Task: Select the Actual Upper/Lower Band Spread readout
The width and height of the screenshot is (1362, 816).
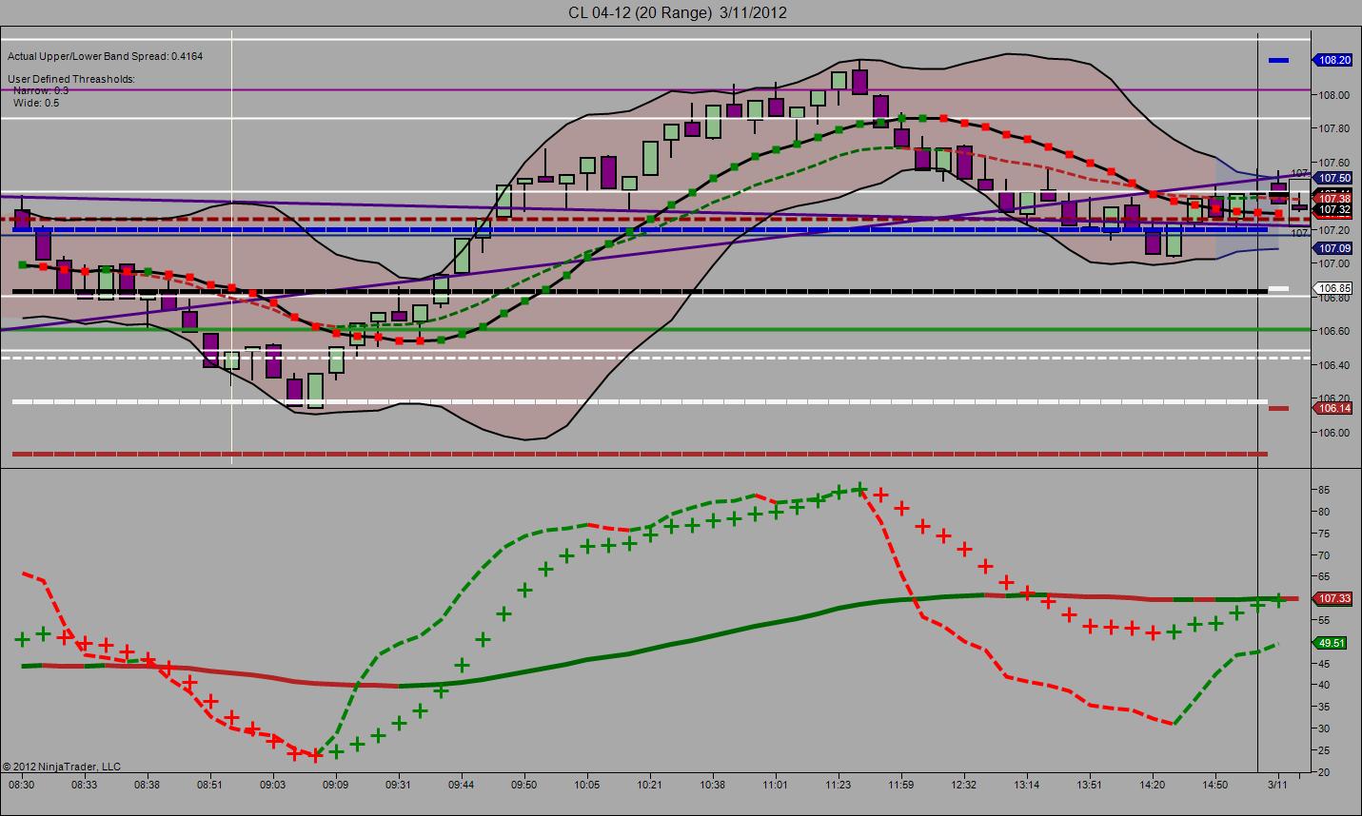Action: click(x=105, y=56)
